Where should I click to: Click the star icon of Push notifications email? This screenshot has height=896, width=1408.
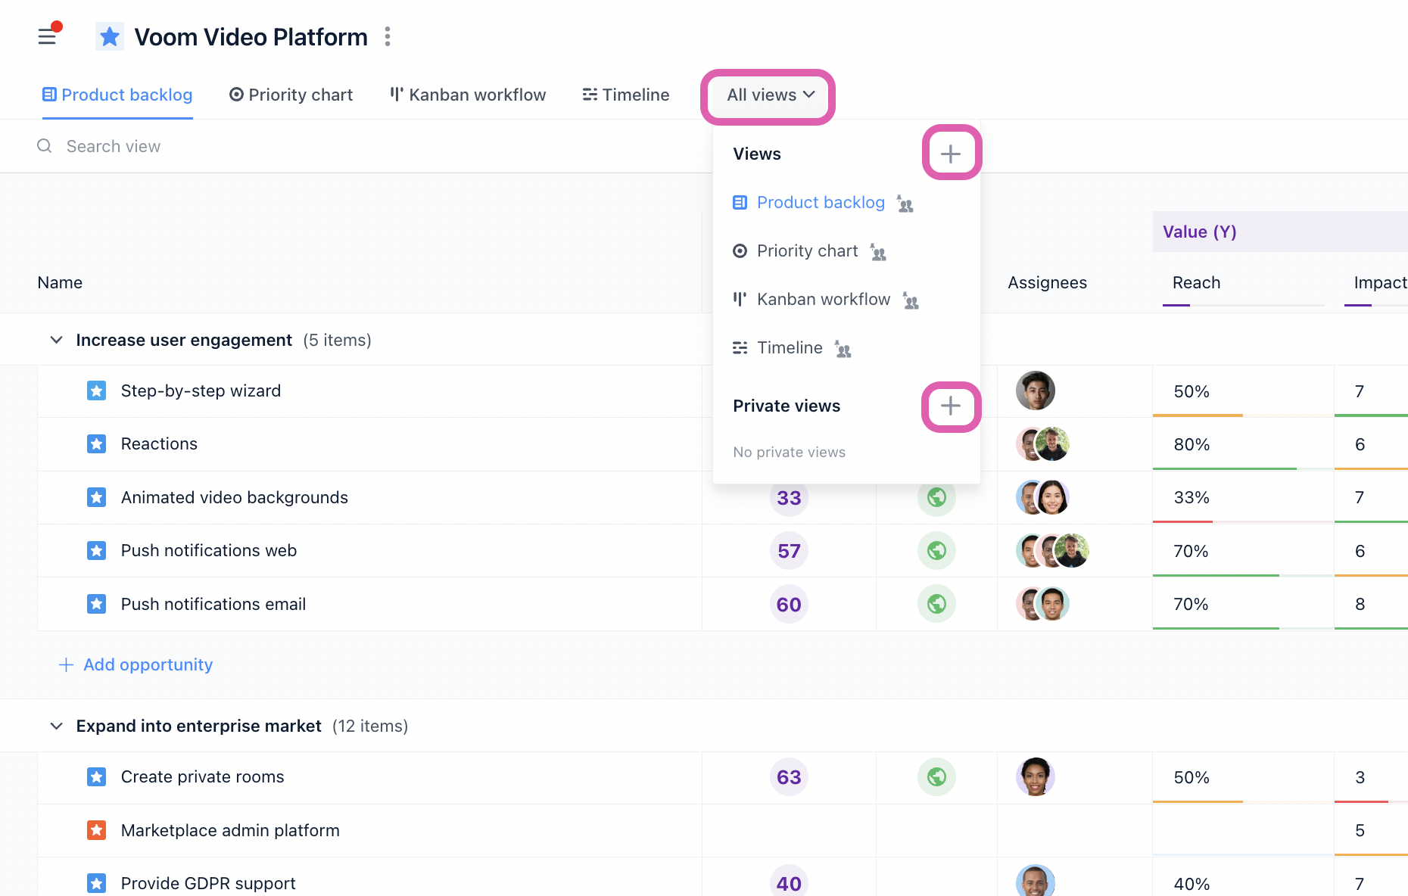96,604
